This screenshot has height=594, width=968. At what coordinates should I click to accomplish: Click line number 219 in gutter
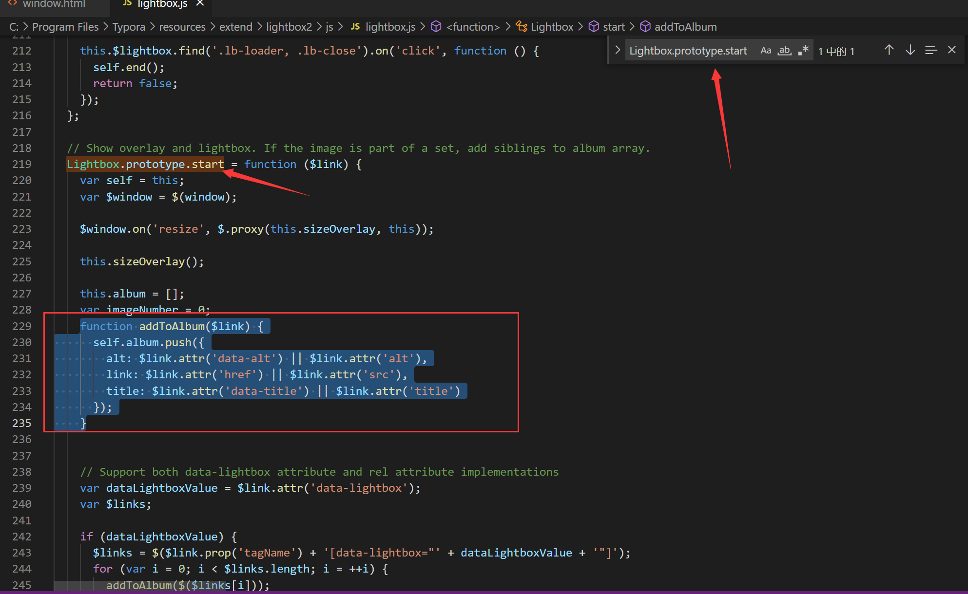(22, 164)
